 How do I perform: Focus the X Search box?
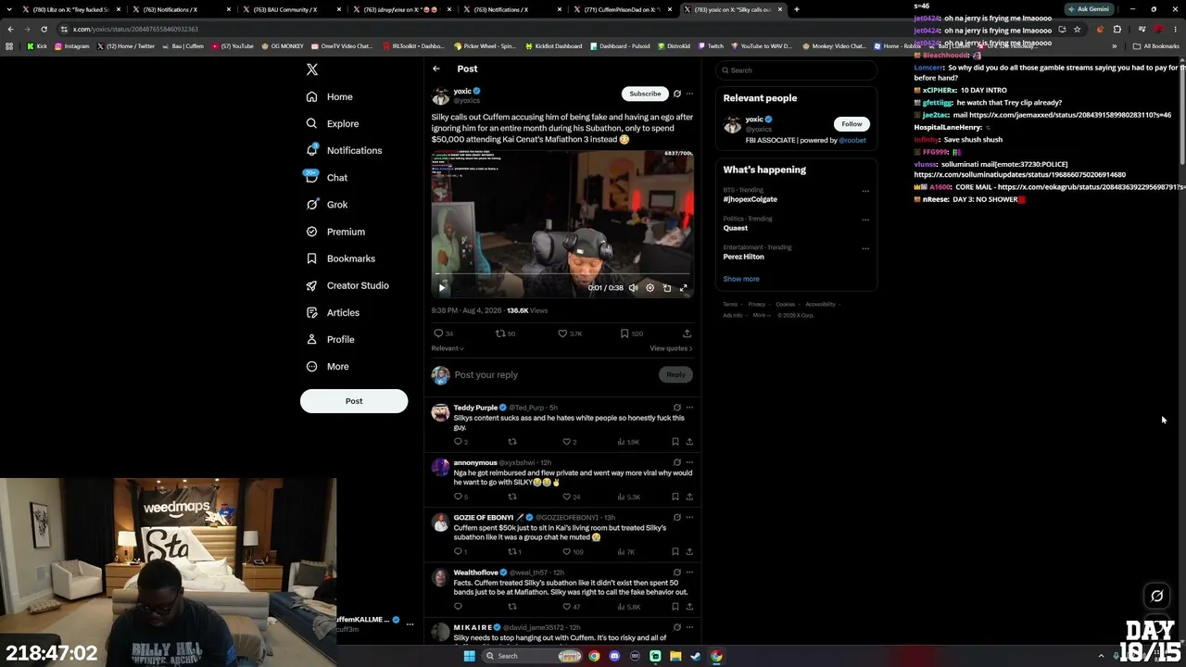pyautogui.click(x=797, y=70)
